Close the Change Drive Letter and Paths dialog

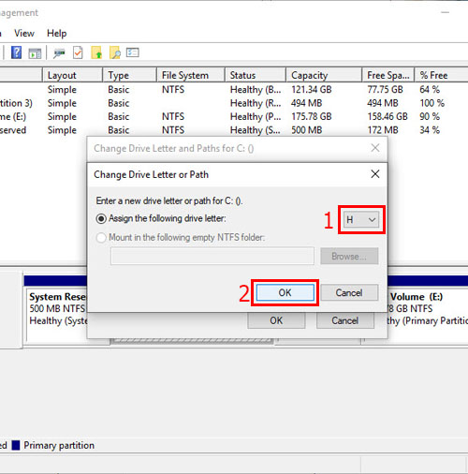(375, 148)
